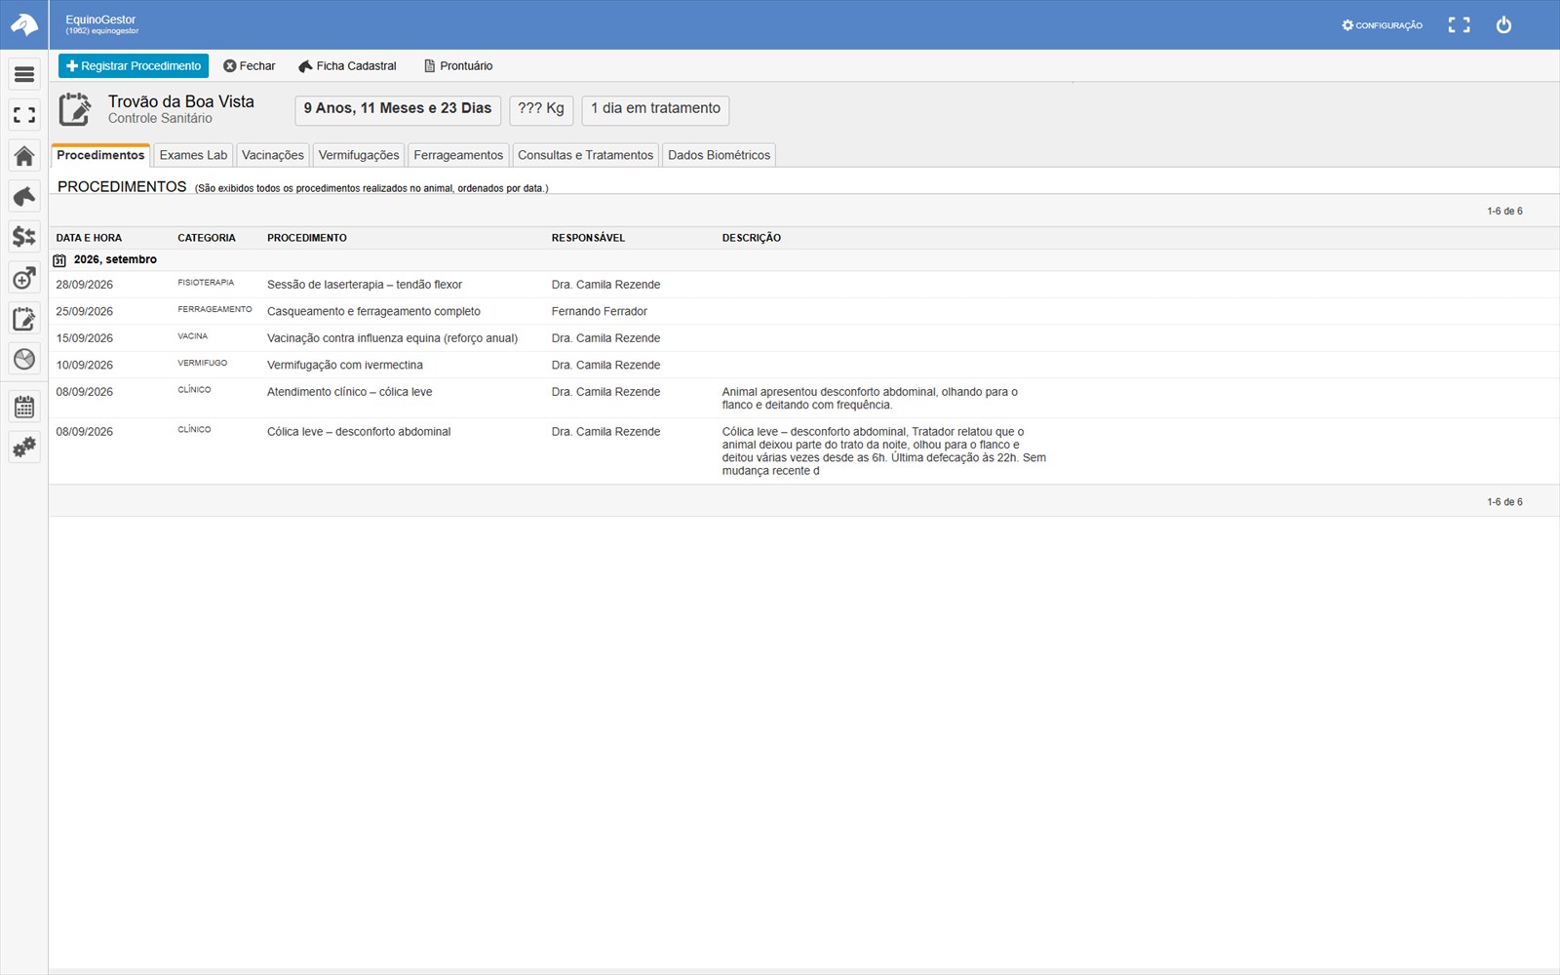
Task: Select the Vacinação contra influenza equina row
Action: [x=803, y=338]
